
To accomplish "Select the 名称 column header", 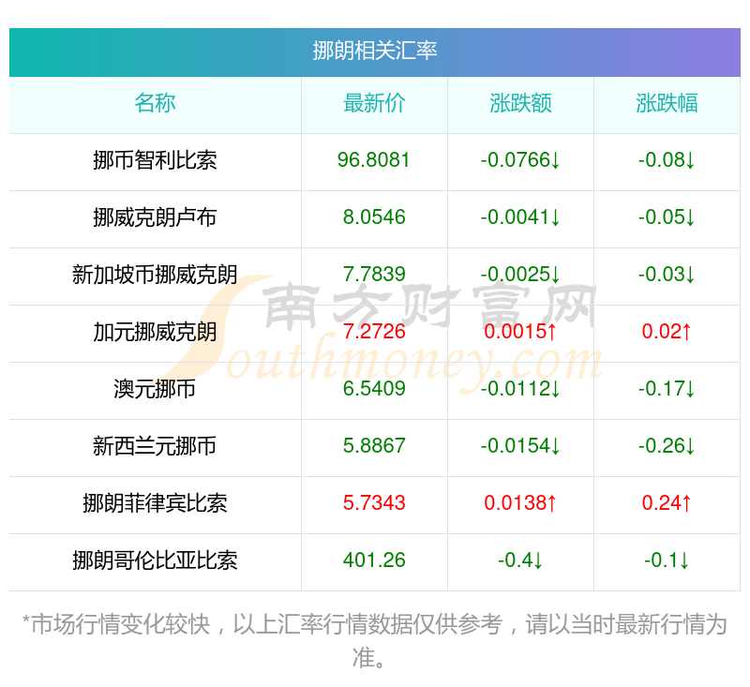I will 155,103.
